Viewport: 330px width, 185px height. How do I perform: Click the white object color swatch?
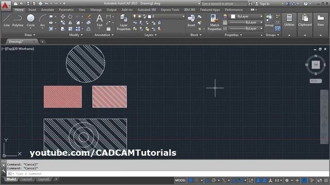233,16
